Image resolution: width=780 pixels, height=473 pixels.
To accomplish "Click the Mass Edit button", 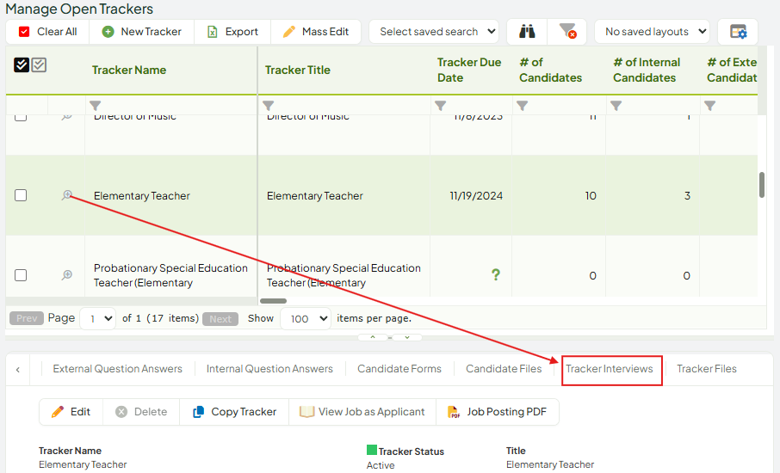I will pyautogui.click(x=316, y=32).
